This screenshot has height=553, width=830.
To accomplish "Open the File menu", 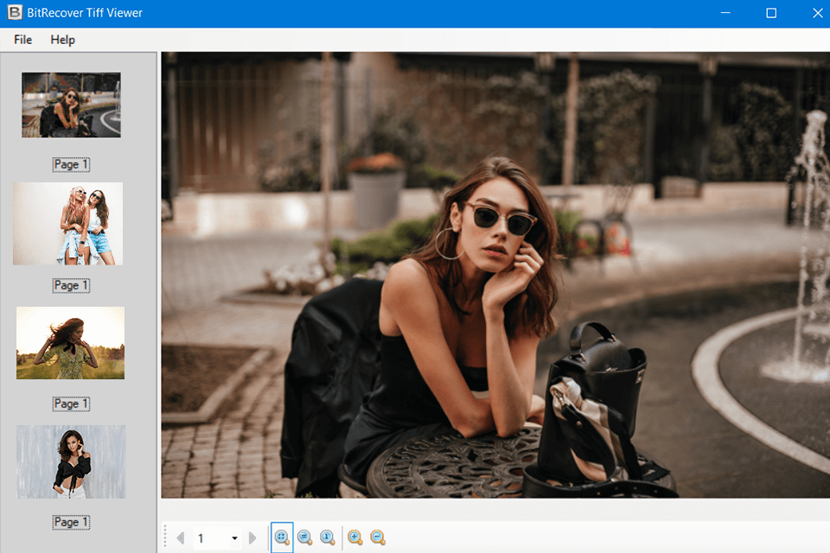I will pos(22,40).
